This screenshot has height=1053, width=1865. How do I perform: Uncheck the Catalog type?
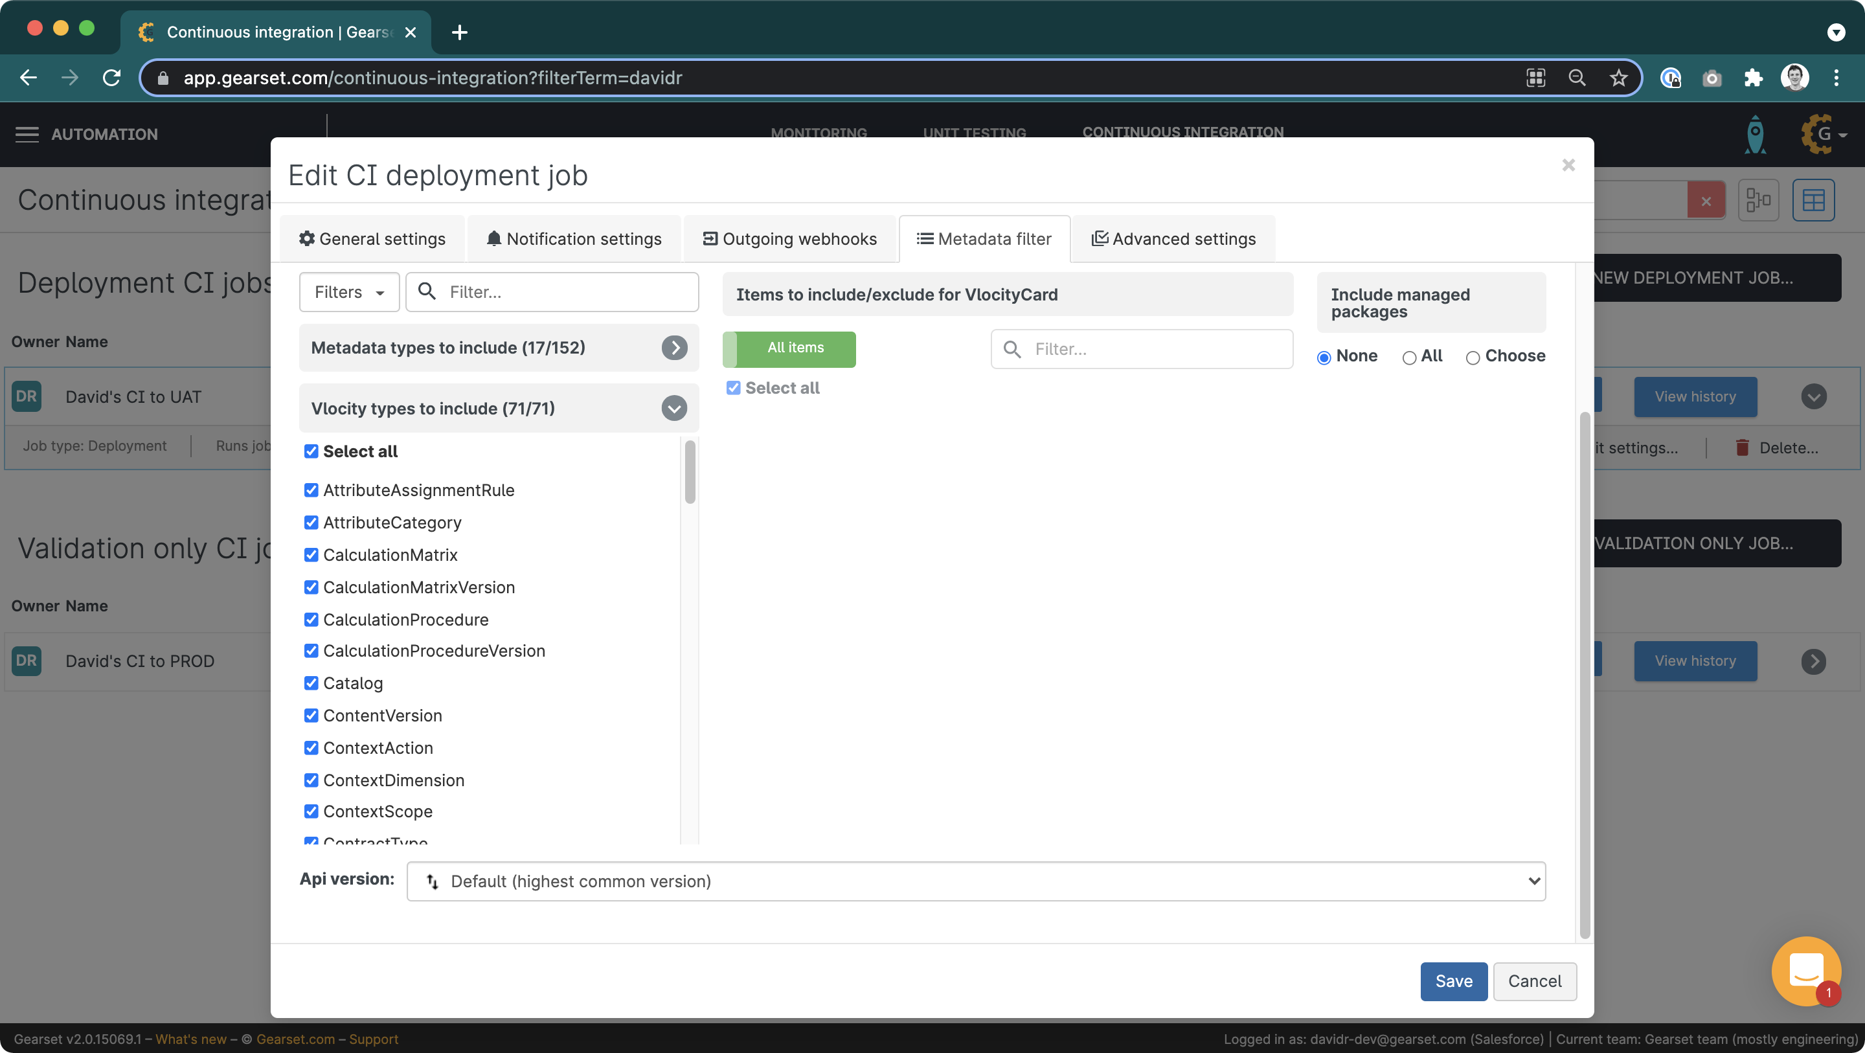pyautogui.click(x=311, y=684)
